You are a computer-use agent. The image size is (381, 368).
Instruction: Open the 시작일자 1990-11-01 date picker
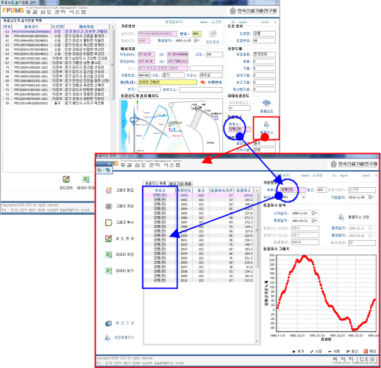click(x=314, y=213)
